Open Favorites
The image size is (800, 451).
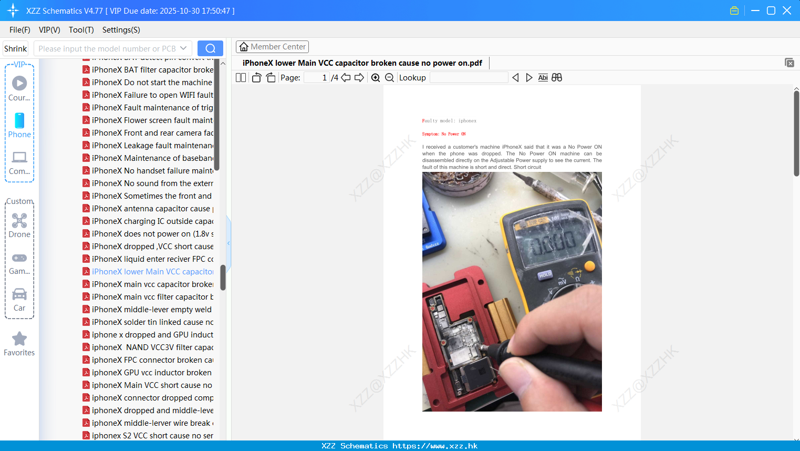(19, 344)
